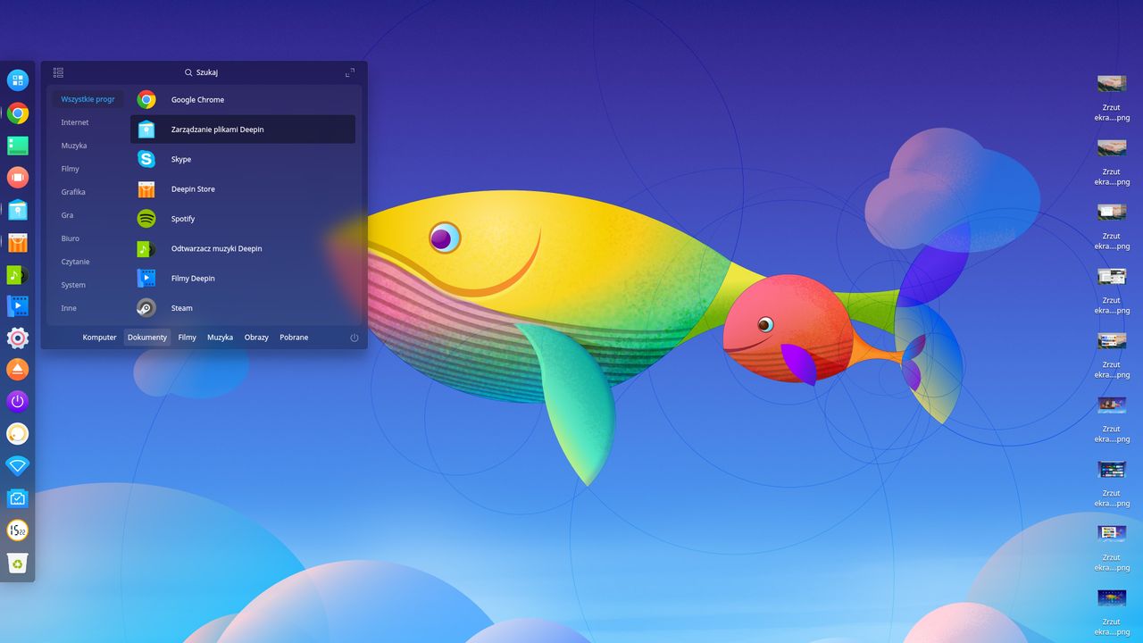Open the Filmy shortcut in bottom bar
Screen dimensions: 1143x643
coord(187,338)
